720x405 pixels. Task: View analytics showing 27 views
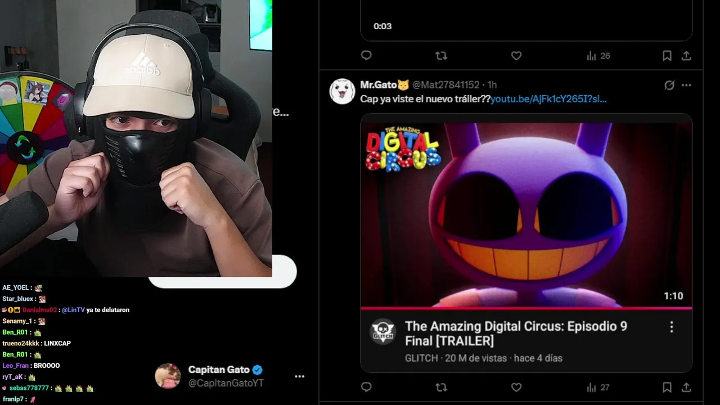click(x=598, y=387)
